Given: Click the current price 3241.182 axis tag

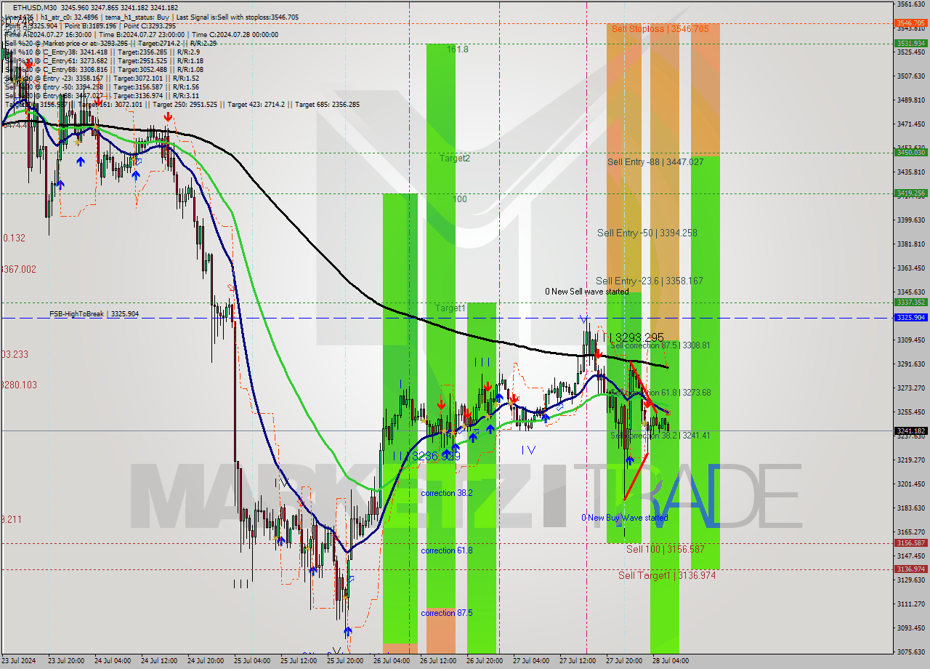Looking at the screenshot, I should point(910,430).
